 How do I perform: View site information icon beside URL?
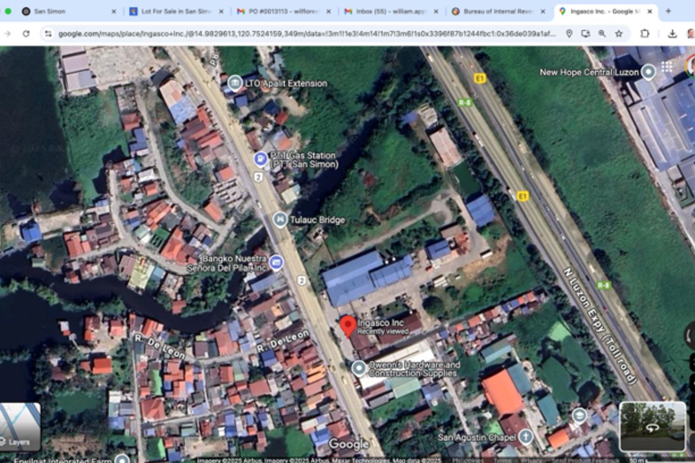click(x=48, y=34)
